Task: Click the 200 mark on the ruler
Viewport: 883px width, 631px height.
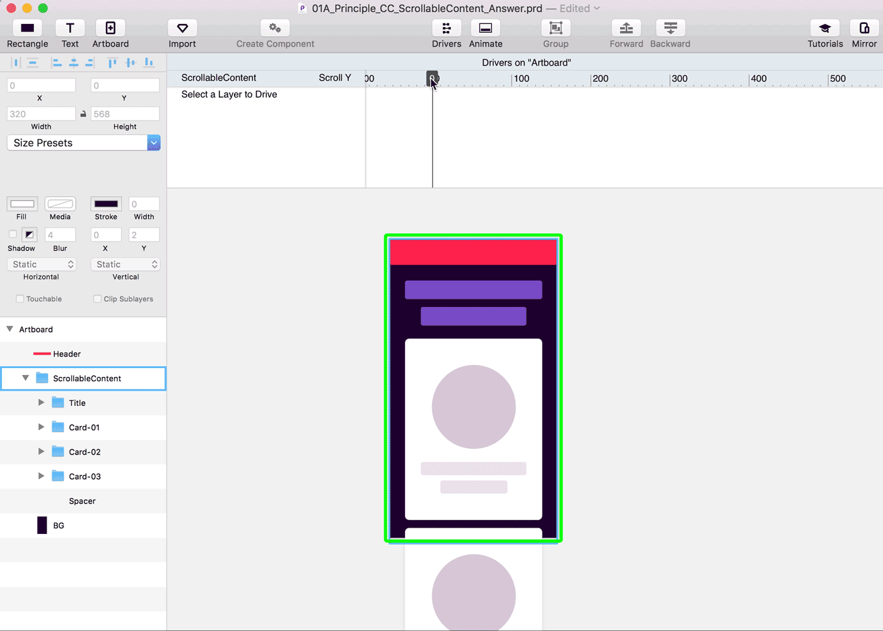Action: pyautogui.click(x=600, y=79)
